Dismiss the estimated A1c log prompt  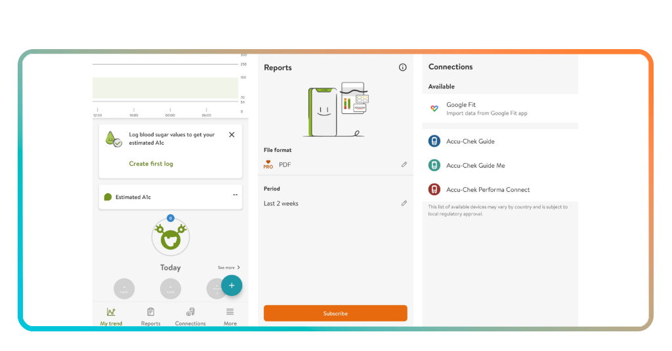coord(232,135)
